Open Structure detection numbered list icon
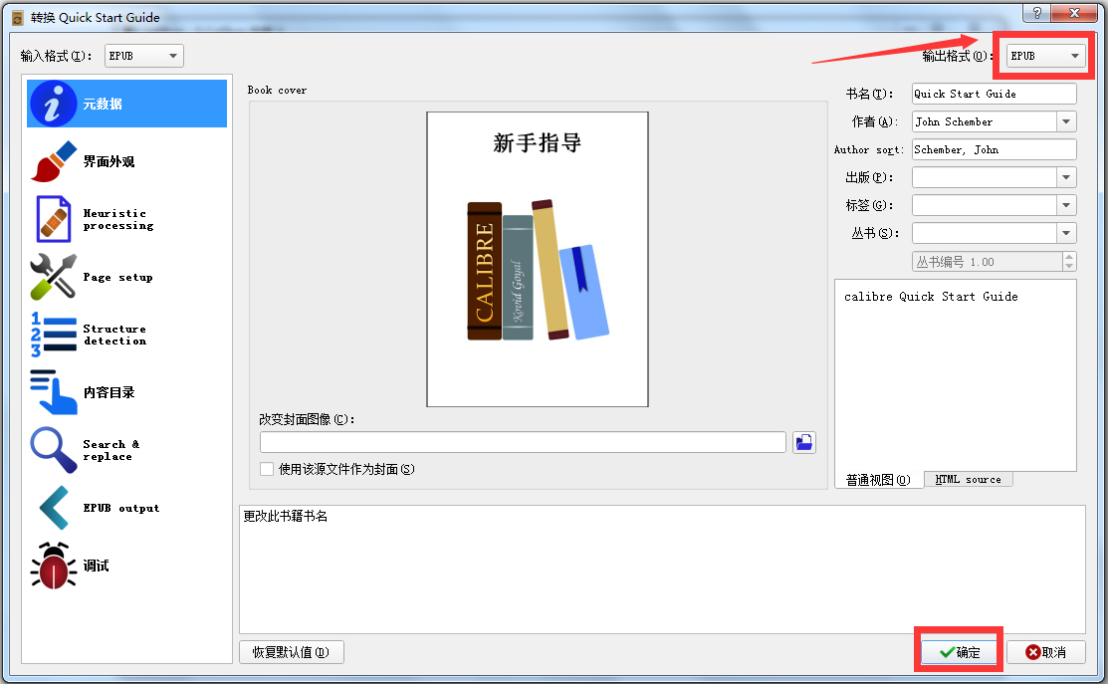This screenshot has height=684, width=1108. point(53,335)
